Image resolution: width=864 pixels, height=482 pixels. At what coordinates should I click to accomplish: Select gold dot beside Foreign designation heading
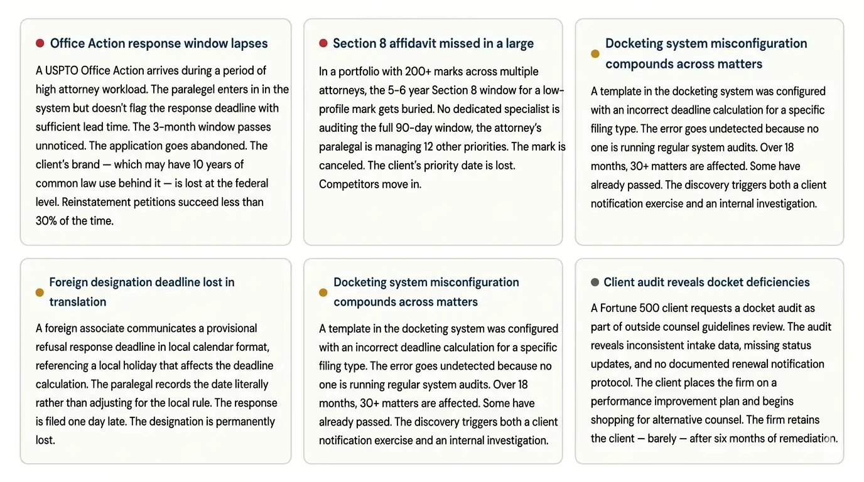40,292
